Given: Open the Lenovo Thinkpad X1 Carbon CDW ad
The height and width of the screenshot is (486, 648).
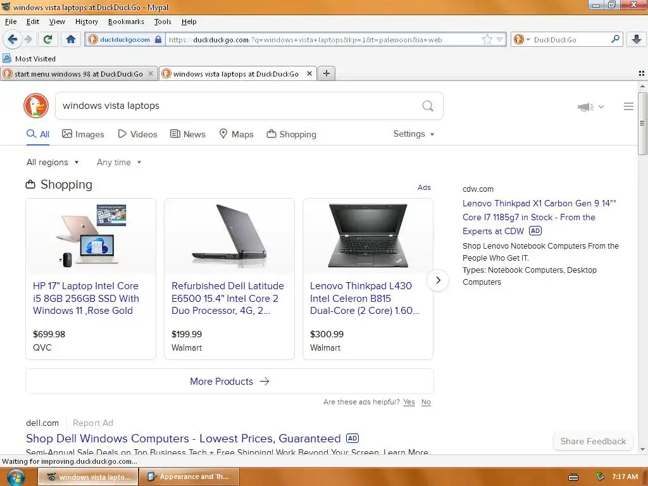Looking at the screenshot, I should (x=539, y=218).
